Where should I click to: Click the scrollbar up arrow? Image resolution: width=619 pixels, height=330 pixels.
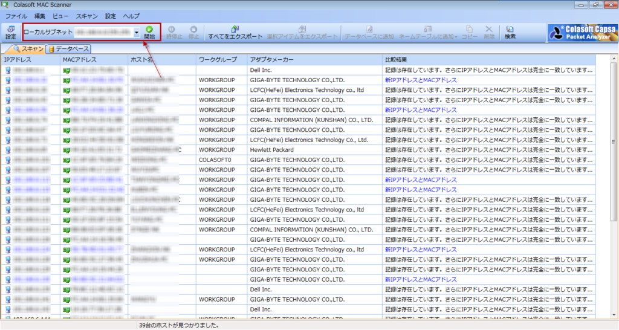point(614,59)
